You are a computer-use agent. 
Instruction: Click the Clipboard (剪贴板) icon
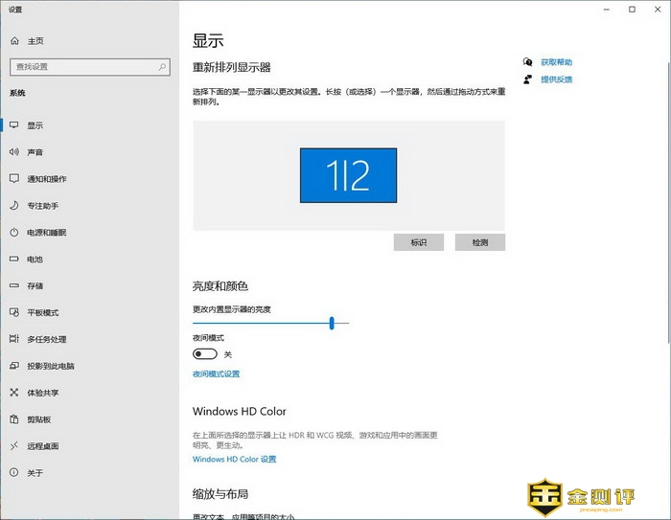[x=14, y=419]
